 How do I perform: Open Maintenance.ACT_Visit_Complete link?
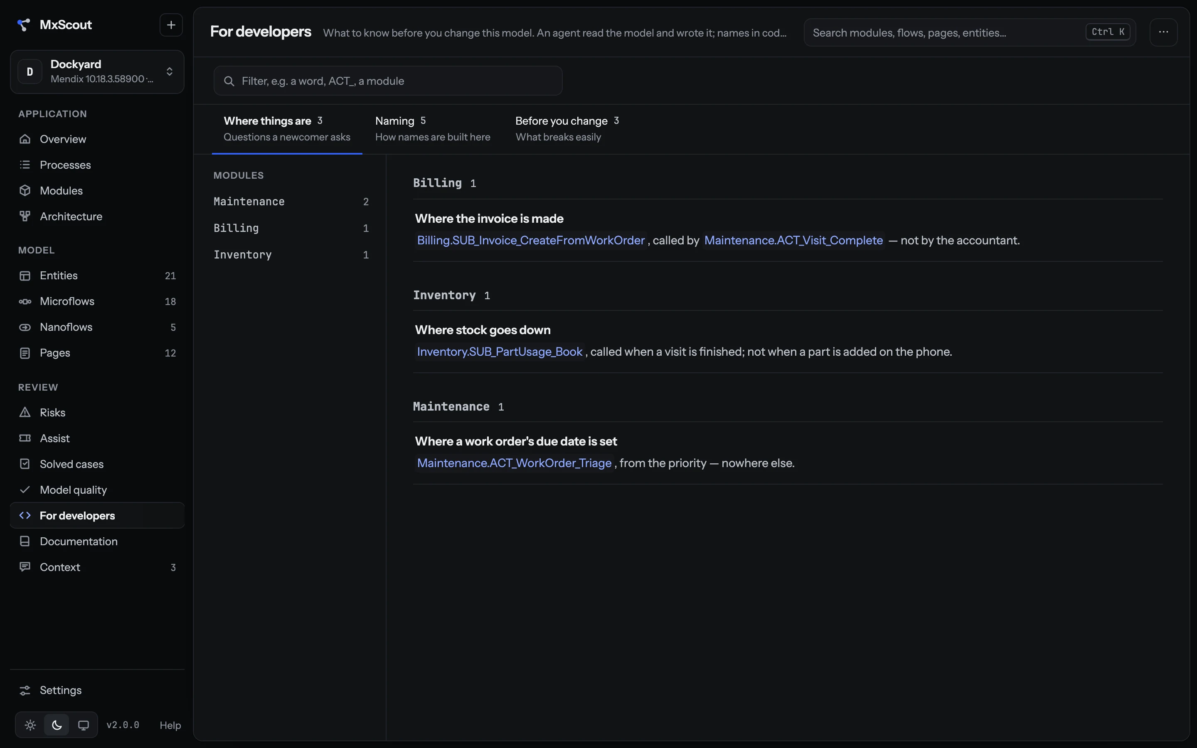coord(793,241)
